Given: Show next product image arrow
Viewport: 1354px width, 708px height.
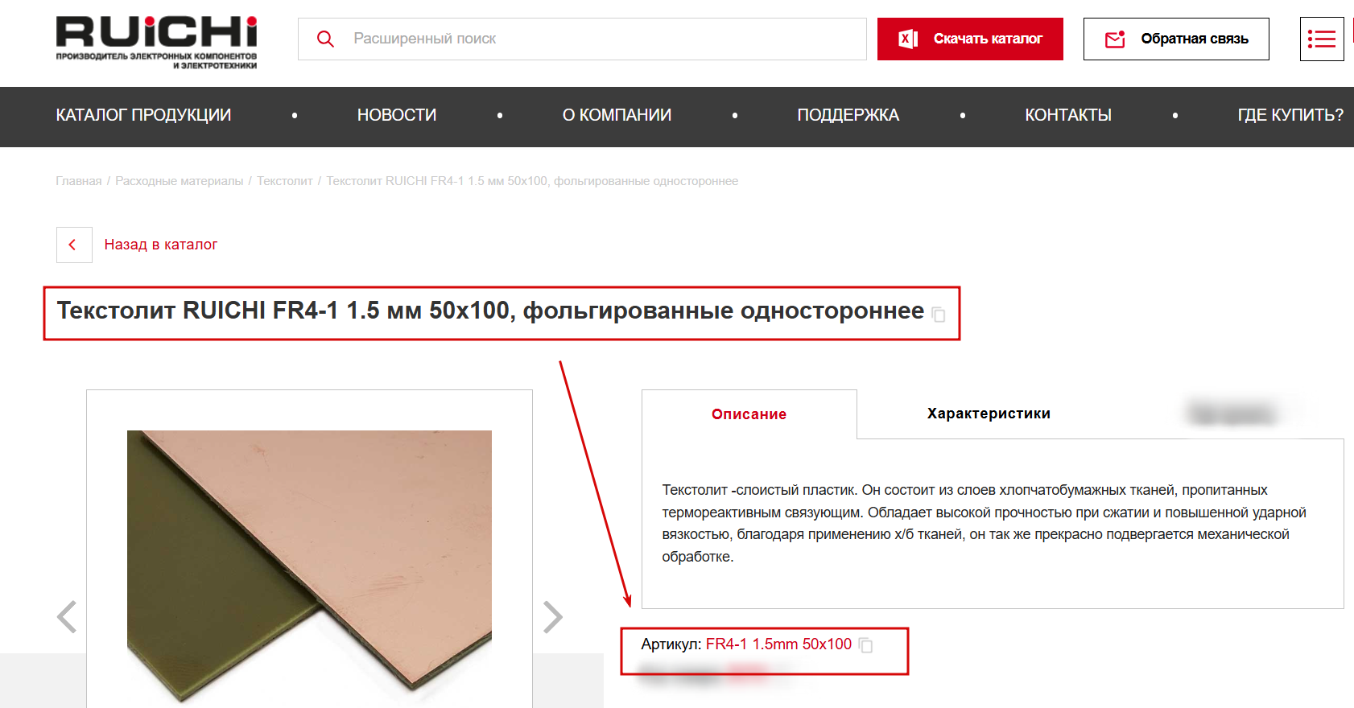Looking at the screenshot, I should 552,617.
